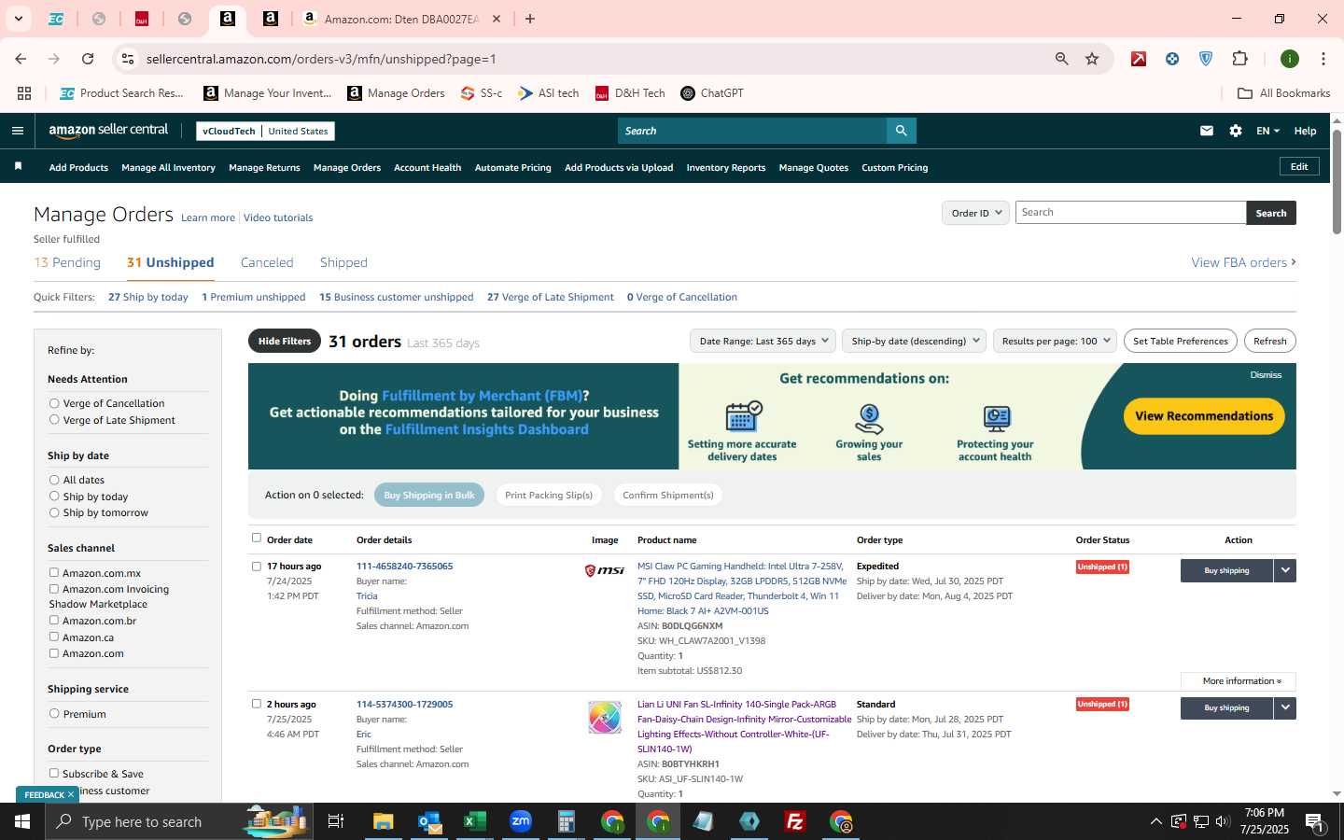The height and width of the screenshot is (840, 1344).
Task: Open File Explorer from the taskbar
Action: click(x=383, y=821)
